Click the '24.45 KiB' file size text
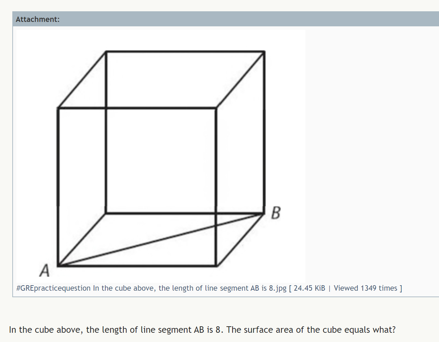This screenshot has height=342, width=439. click(309, 288)
